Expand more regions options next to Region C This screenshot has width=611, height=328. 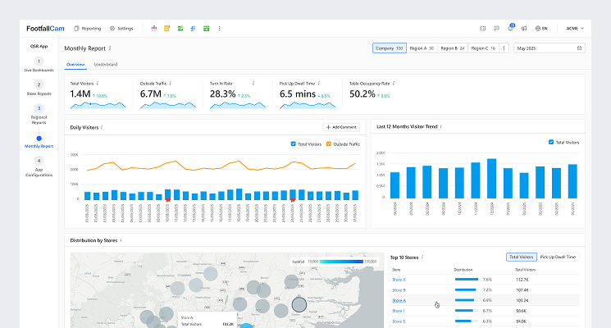(504, 48)
